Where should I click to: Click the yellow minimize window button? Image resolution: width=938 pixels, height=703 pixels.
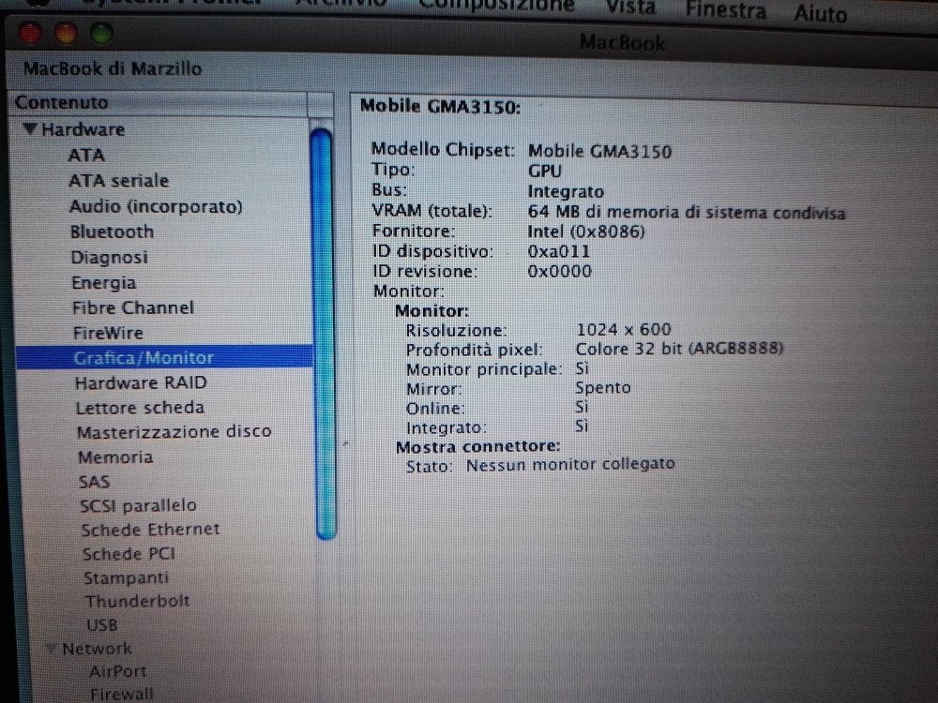66,33
